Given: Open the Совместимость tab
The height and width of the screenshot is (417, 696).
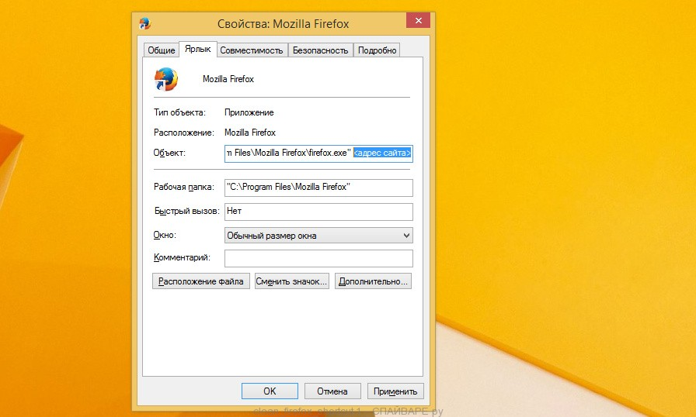Looking at the screenshot, I should click(252, 50).
